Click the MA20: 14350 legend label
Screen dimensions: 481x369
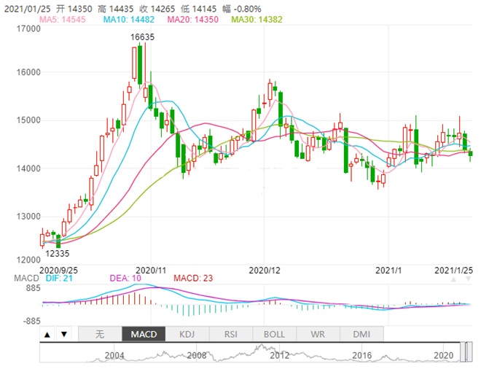(x=192, y=20)
